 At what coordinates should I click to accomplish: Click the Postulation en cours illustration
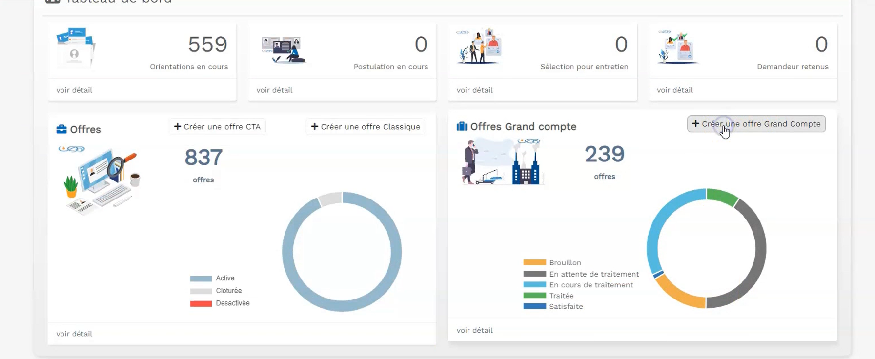[284, 50]
